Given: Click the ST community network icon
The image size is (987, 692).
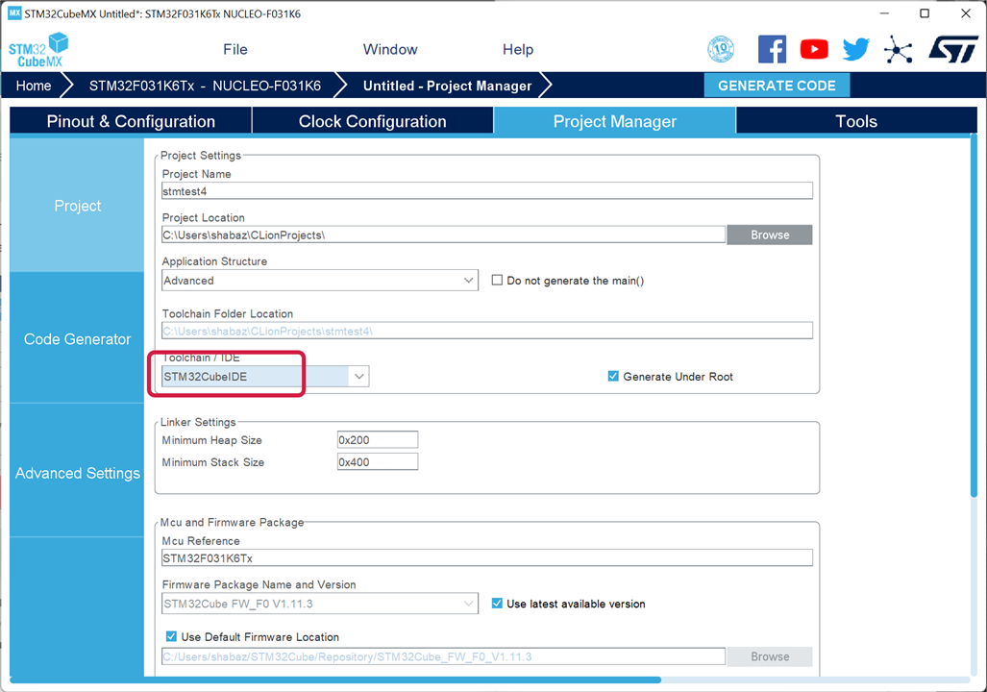Looking at the screenshot, I should click(x=899, y=49).
